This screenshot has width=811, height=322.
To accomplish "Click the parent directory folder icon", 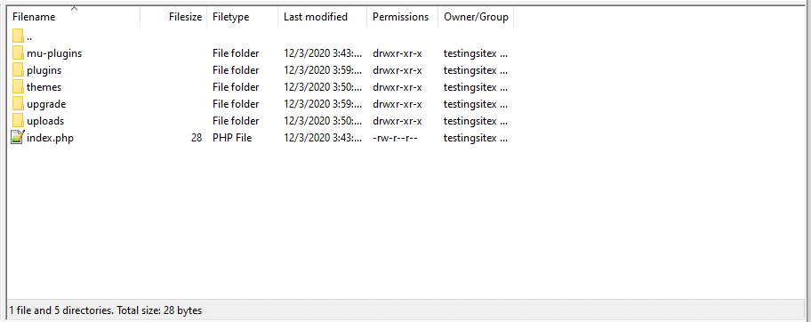I will [x=18, y=36].
